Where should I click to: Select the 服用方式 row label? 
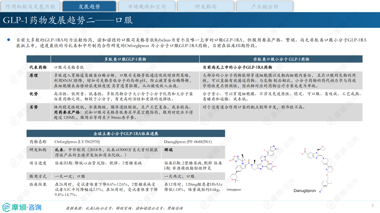coord(38,176)
